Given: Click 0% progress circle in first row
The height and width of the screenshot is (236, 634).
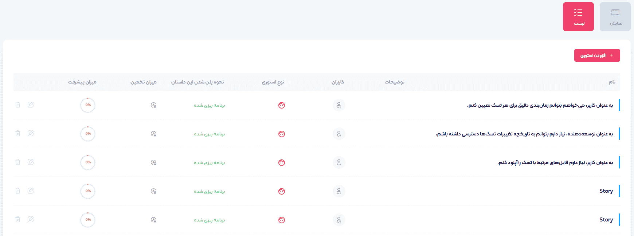Looking at the screenshot, I should (88, 105).
